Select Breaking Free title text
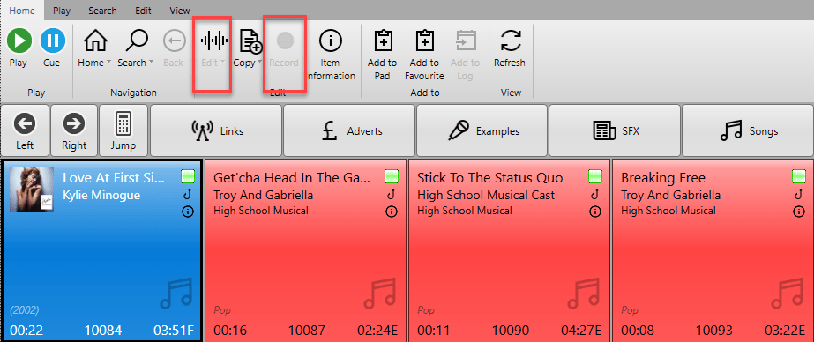Screen dimensions: 814x342 [663, 178]
